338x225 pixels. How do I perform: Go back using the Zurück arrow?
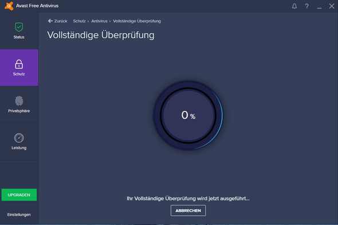point(57,21)
